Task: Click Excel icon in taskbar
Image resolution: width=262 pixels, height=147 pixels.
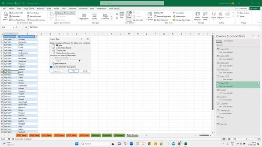Action: coord(185,144)
